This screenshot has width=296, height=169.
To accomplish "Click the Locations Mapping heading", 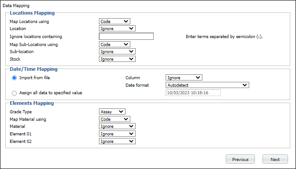I will tap(32, 13).
